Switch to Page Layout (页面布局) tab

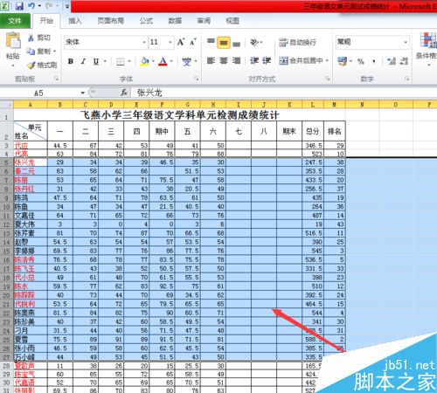(x=110, y=21)
